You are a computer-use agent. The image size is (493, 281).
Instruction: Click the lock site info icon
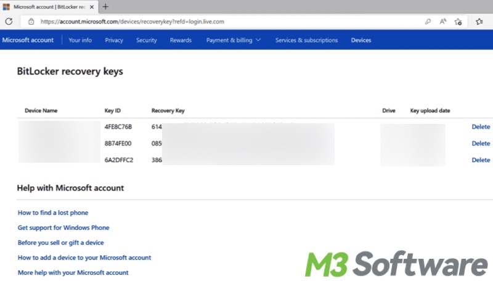(x=31, y=22)
